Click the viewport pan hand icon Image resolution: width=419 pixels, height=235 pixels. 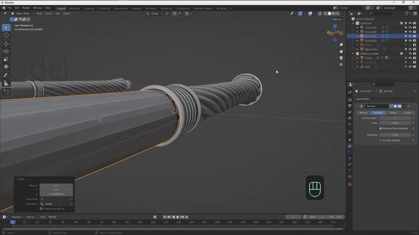341,51
